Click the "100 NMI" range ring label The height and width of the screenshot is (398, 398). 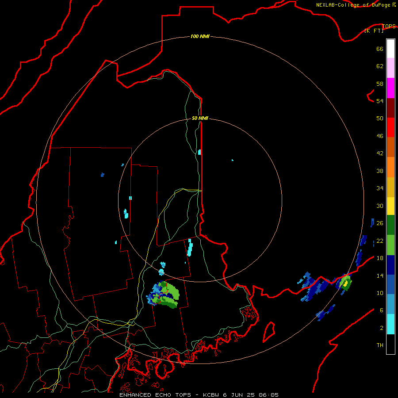[200, 37]
